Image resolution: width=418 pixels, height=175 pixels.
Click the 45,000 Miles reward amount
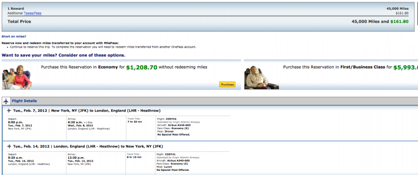tap(398, 8)
